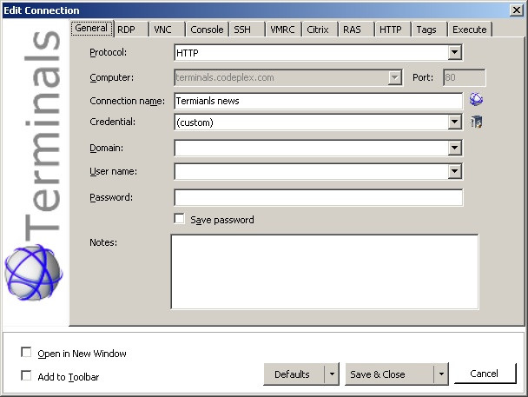Open the Execute tab
This screenshot has height=397, width=528.
pos(470,30)
